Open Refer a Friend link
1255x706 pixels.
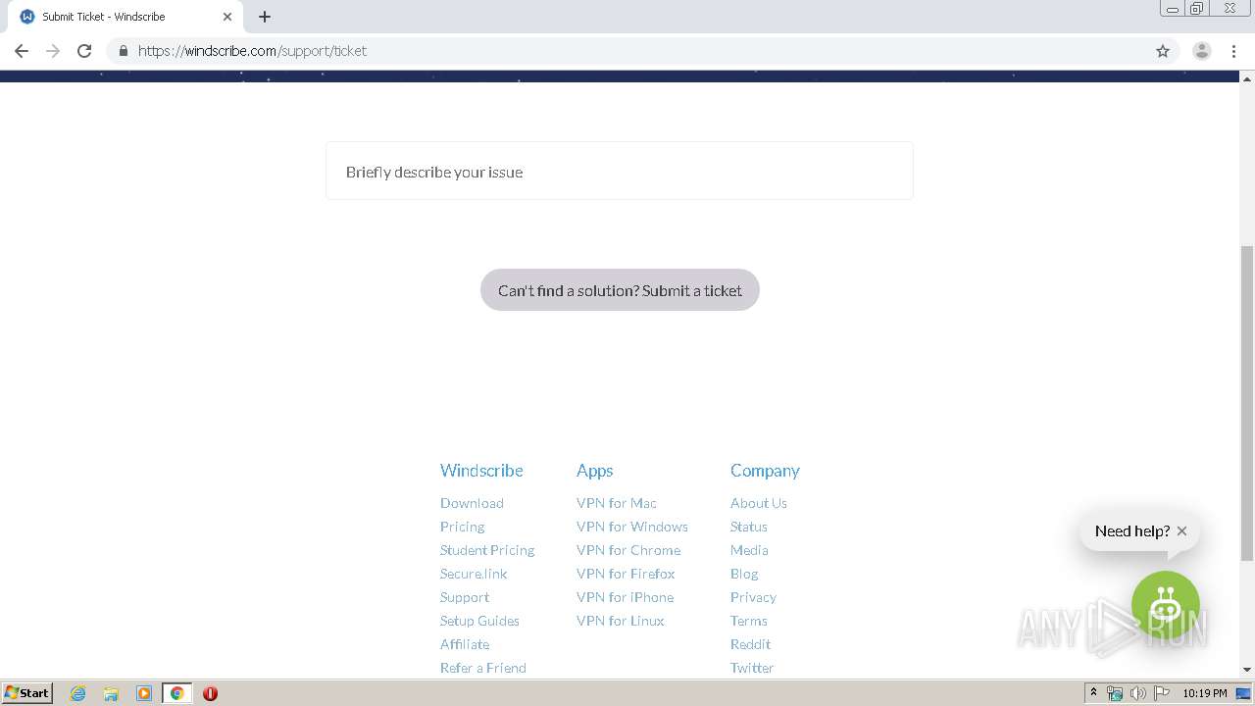pyautogui.click(x=483, y=668)
